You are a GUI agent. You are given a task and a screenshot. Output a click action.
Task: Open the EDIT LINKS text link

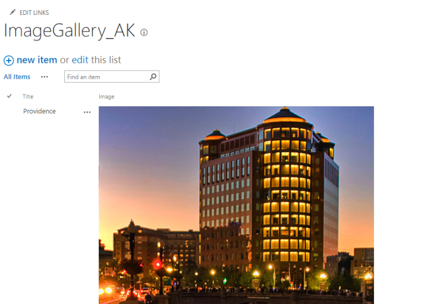(34, 12)
